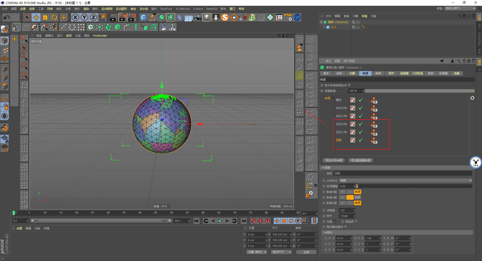Open the 运动图形 menu
This screenshot has width=482, height=261.
122,9
